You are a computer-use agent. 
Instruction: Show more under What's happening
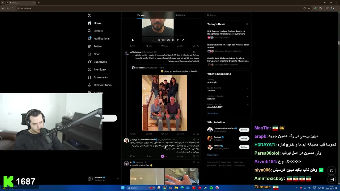click(x=212, y=114)
